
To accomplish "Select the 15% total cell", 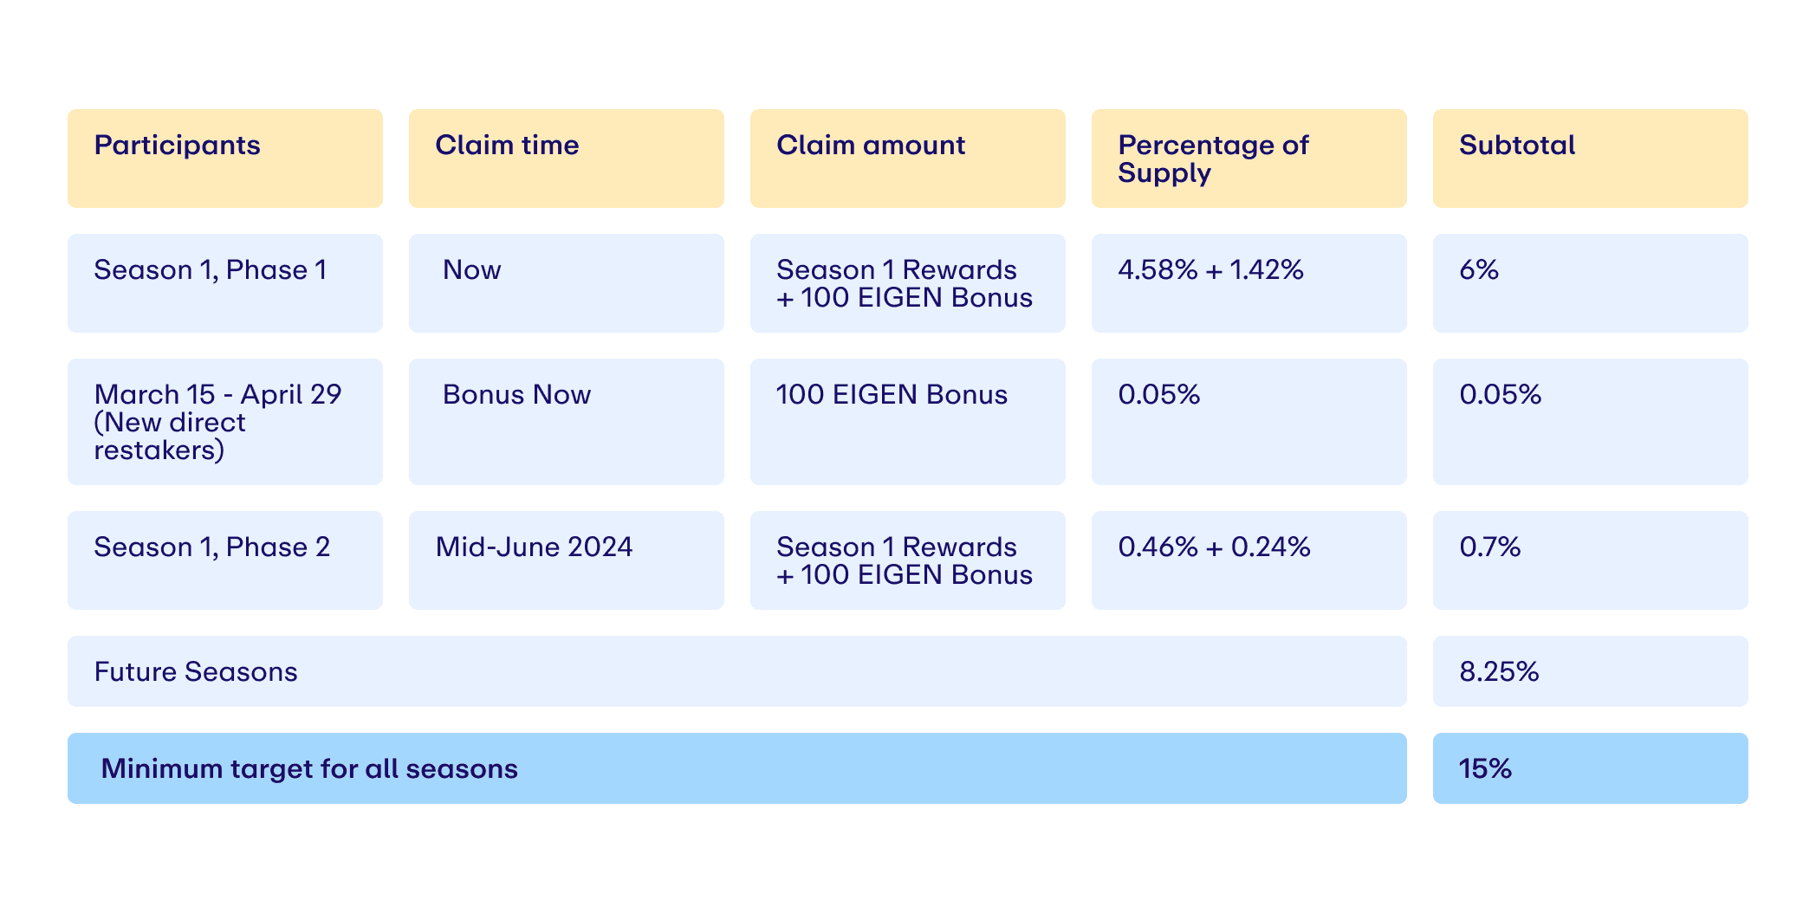I will 1590,768.
